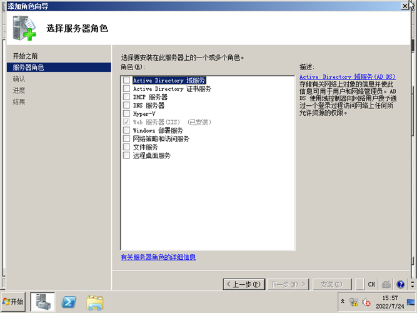Select the Hyper-V row label
417x313 pixels.
144,114
